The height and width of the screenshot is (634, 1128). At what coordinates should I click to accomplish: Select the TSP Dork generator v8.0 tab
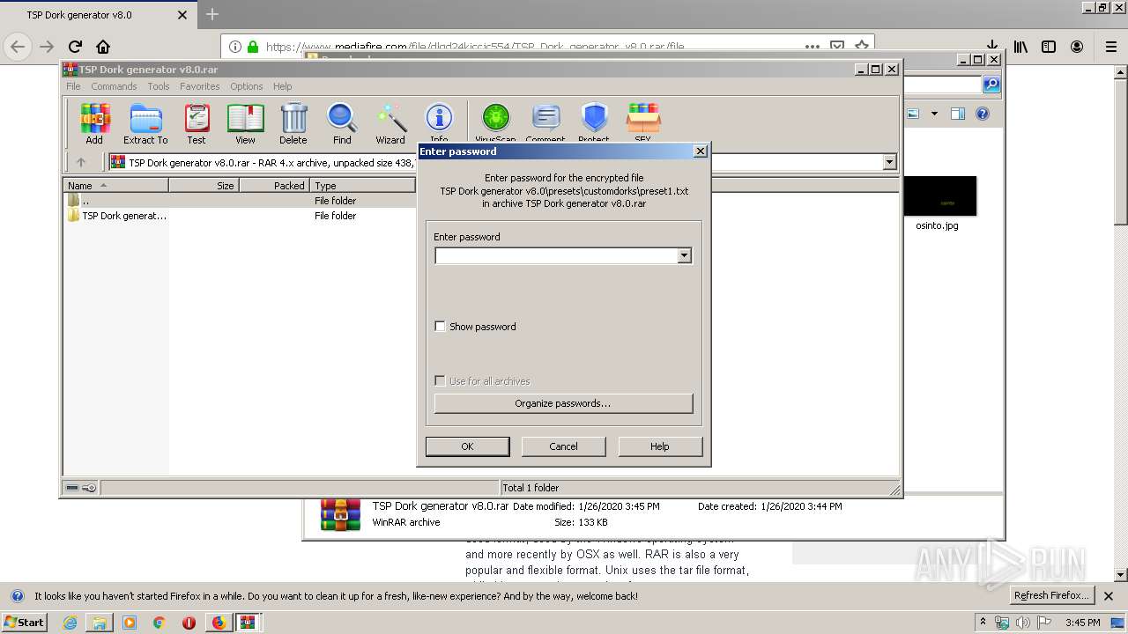(x=97, y=15)
